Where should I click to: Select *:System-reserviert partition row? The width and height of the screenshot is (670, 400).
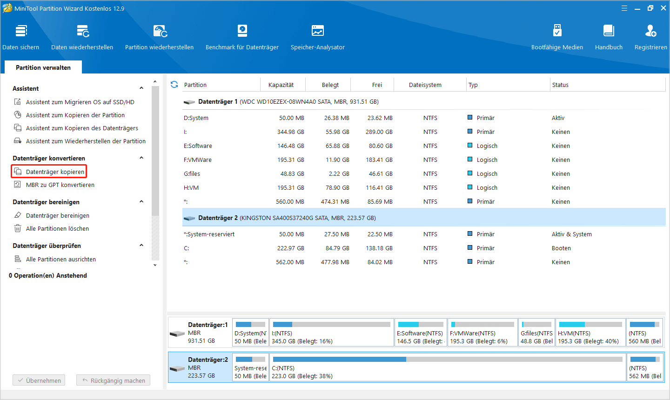pyautogui.click(x=424, y=234)
